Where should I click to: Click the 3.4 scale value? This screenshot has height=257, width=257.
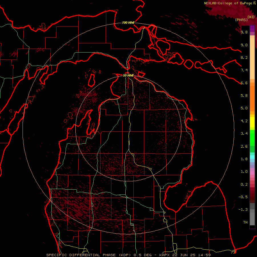[244, 134]
